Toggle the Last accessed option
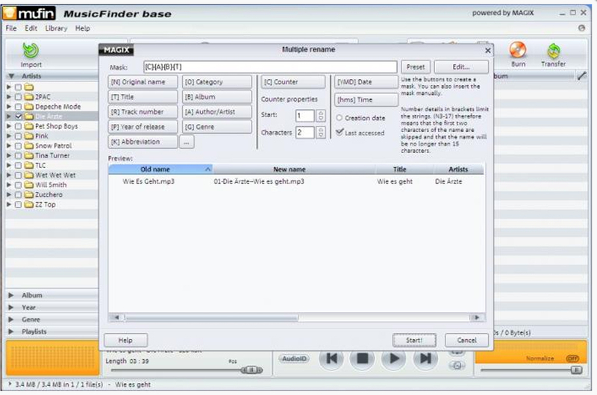Screen dimensions: 597x395 340,132
